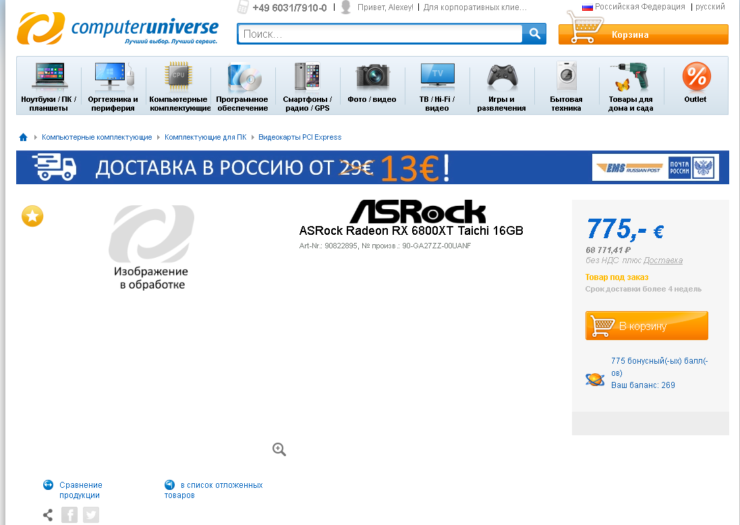
Task: Change language via русский link
Action: tap(710, 7)
